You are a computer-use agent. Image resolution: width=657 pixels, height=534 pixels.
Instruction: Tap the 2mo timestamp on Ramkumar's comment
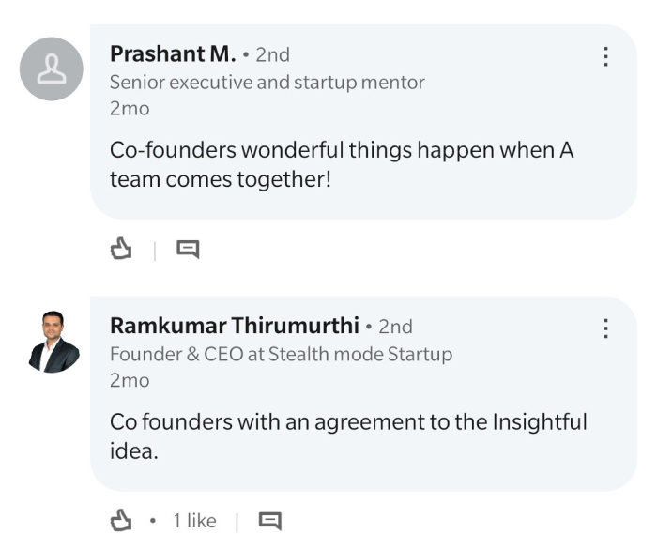coord(130,381)
